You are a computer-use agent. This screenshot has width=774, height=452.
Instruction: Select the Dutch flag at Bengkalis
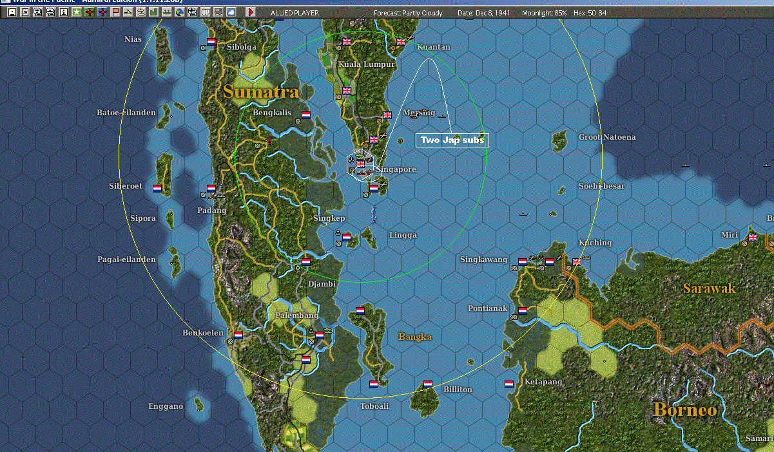point(306,115)
